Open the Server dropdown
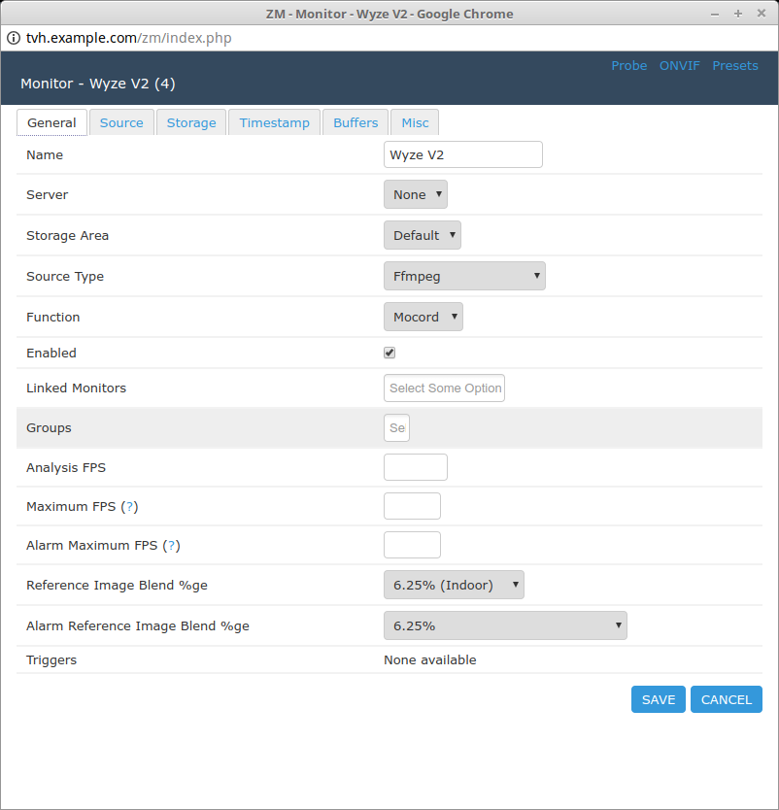 416,194
